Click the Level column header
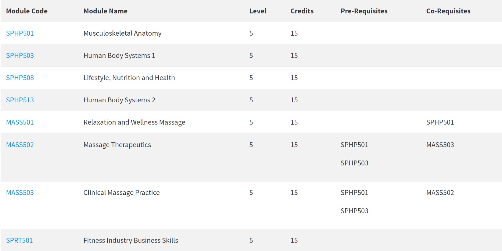This screenshot has height=251, width=502. click(x=258, y=11)
